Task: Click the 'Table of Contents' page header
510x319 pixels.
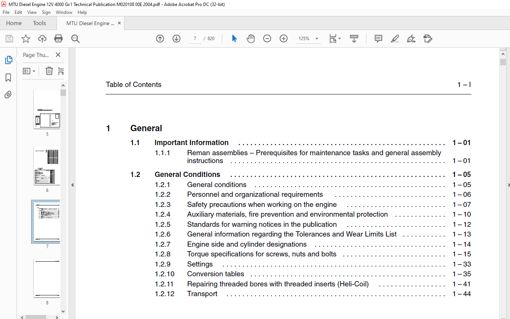Action: click(x=133, y=85)
